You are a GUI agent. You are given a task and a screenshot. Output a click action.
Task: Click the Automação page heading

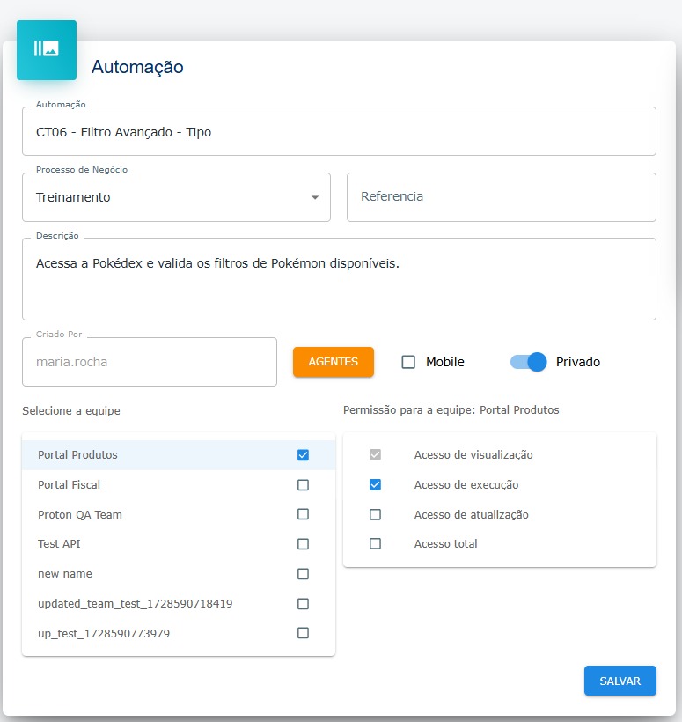coord(137,67)
